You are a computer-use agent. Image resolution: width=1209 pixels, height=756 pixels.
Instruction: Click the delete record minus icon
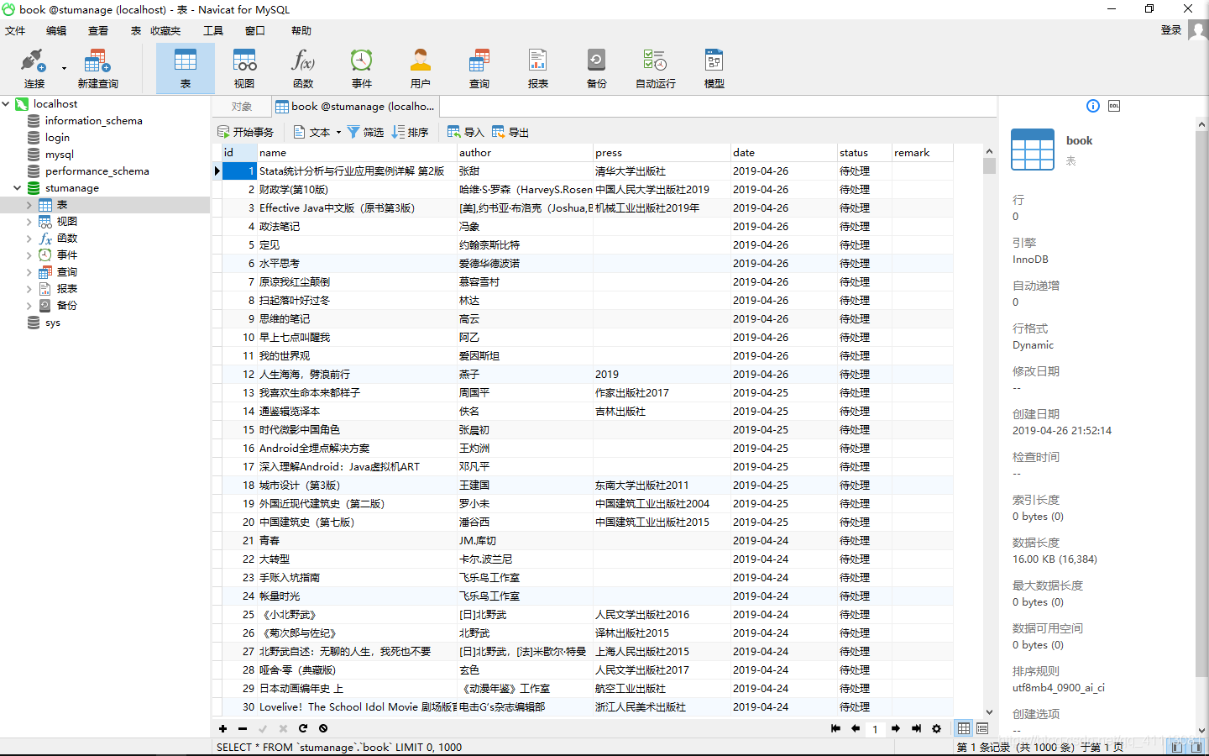243,728
